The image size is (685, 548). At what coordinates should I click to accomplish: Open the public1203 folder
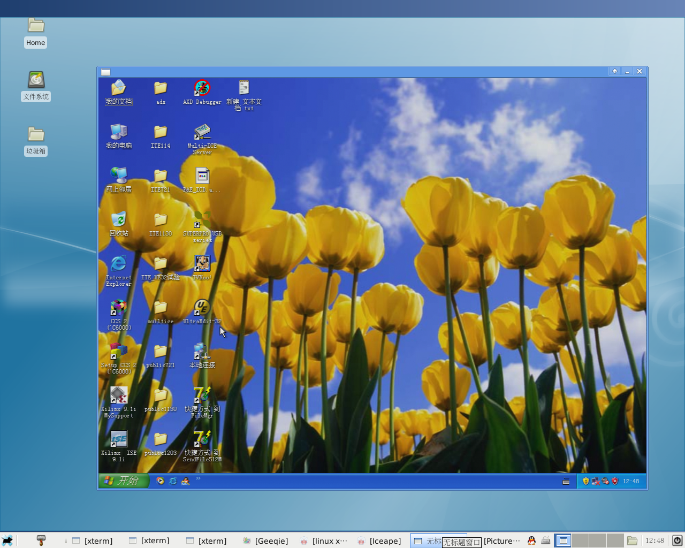coord(161,443)
